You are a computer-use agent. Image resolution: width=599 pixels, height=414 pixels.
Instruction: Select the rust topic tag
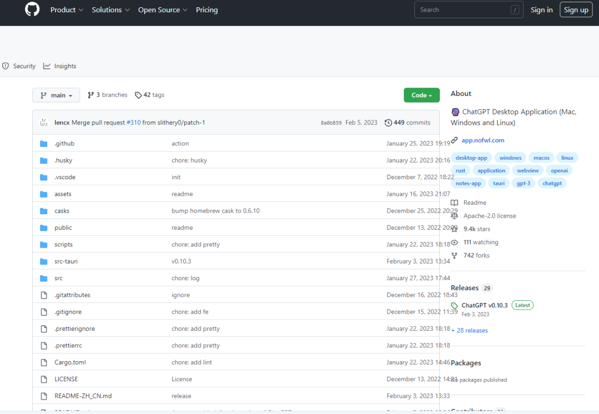tap(460, 170)
